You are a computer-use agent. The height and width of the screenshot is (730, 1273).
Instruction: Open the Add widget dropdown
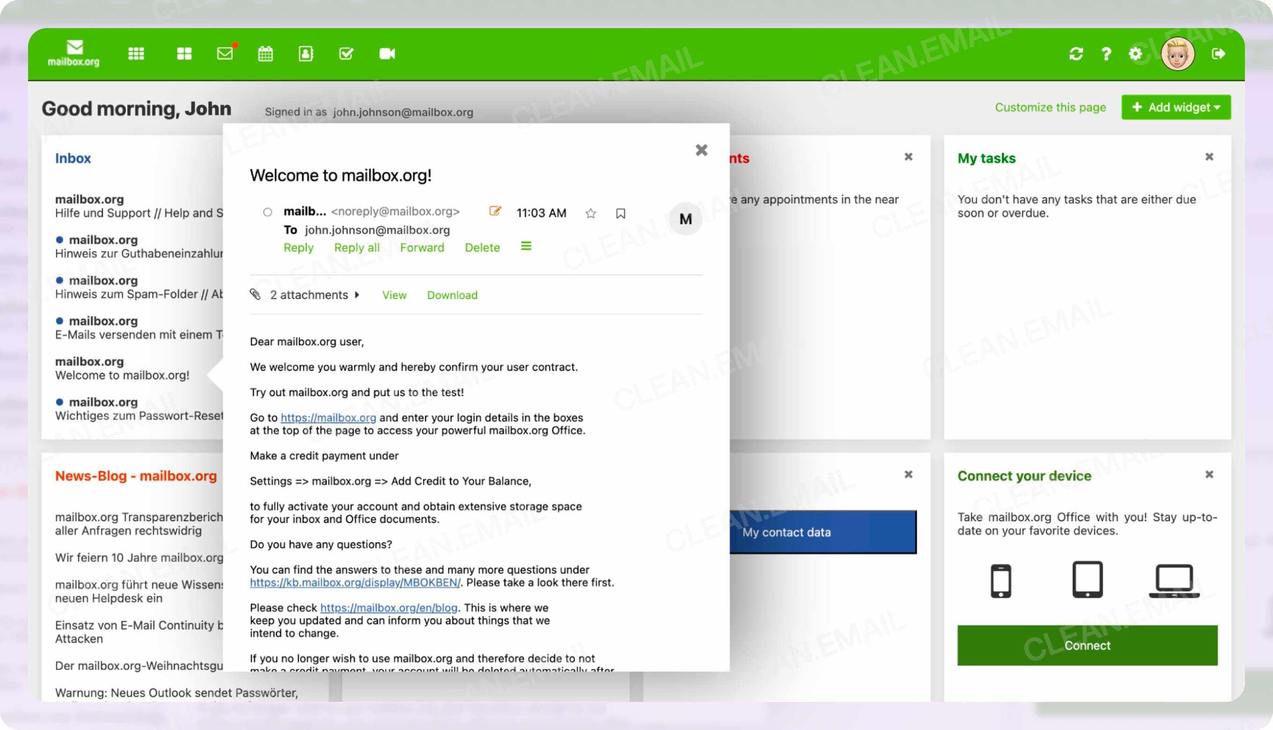[1175, 107]
